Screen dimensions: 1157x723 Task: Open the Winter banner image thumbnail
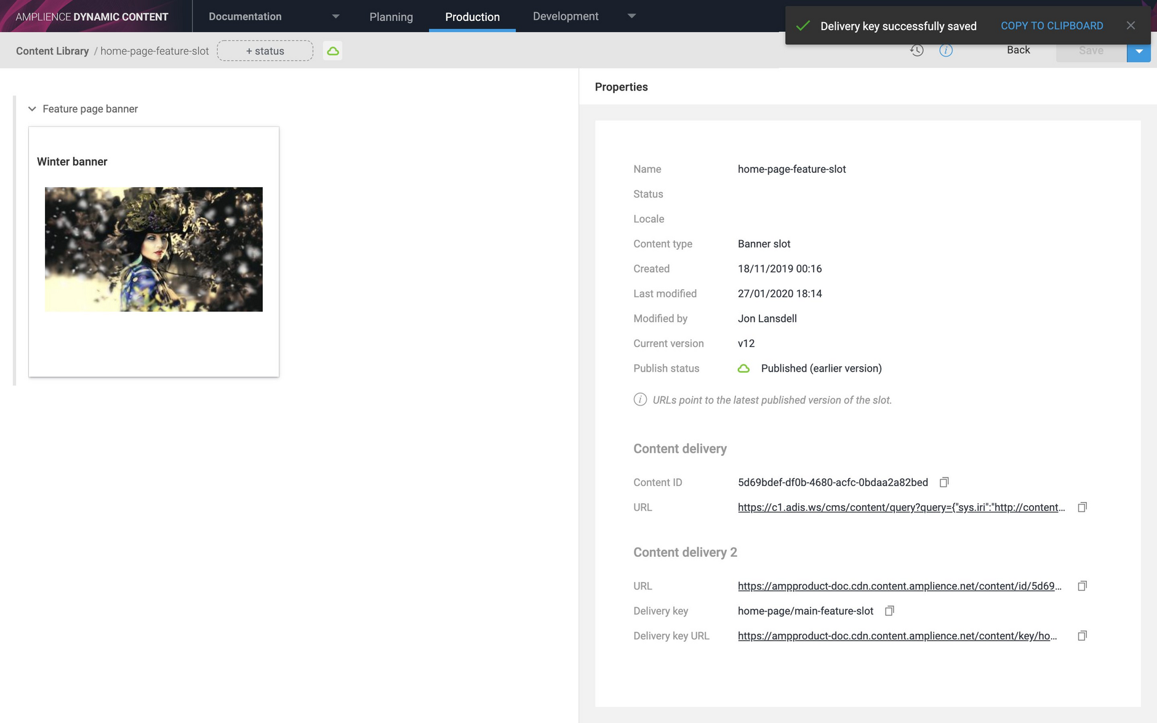[x=153, y=249]
